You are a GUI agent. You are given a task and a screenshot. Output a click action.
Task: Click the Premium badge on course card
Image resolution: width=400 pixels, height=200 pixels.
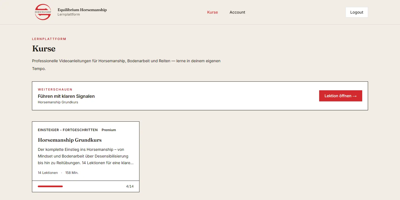(x=109, y=130)
